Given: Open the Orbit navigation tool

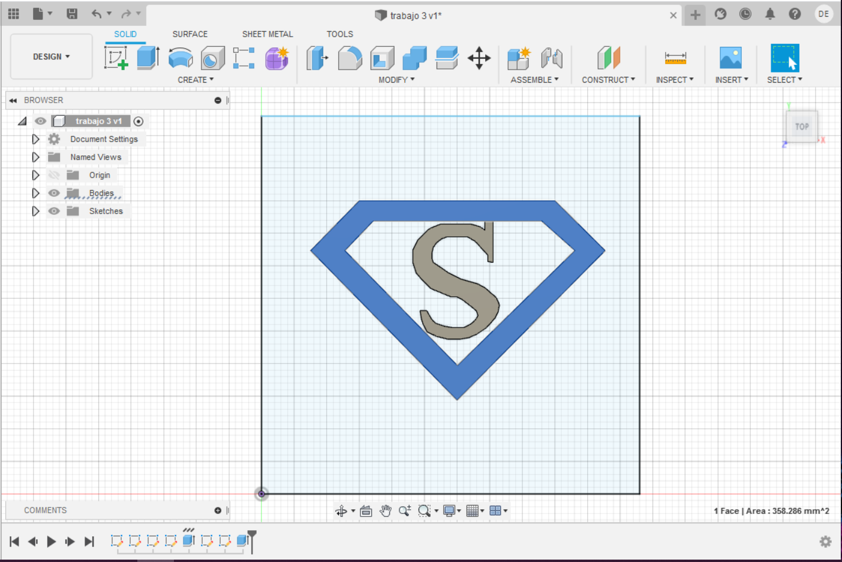Looking at the screenshot, I should [x=341, y=511].
